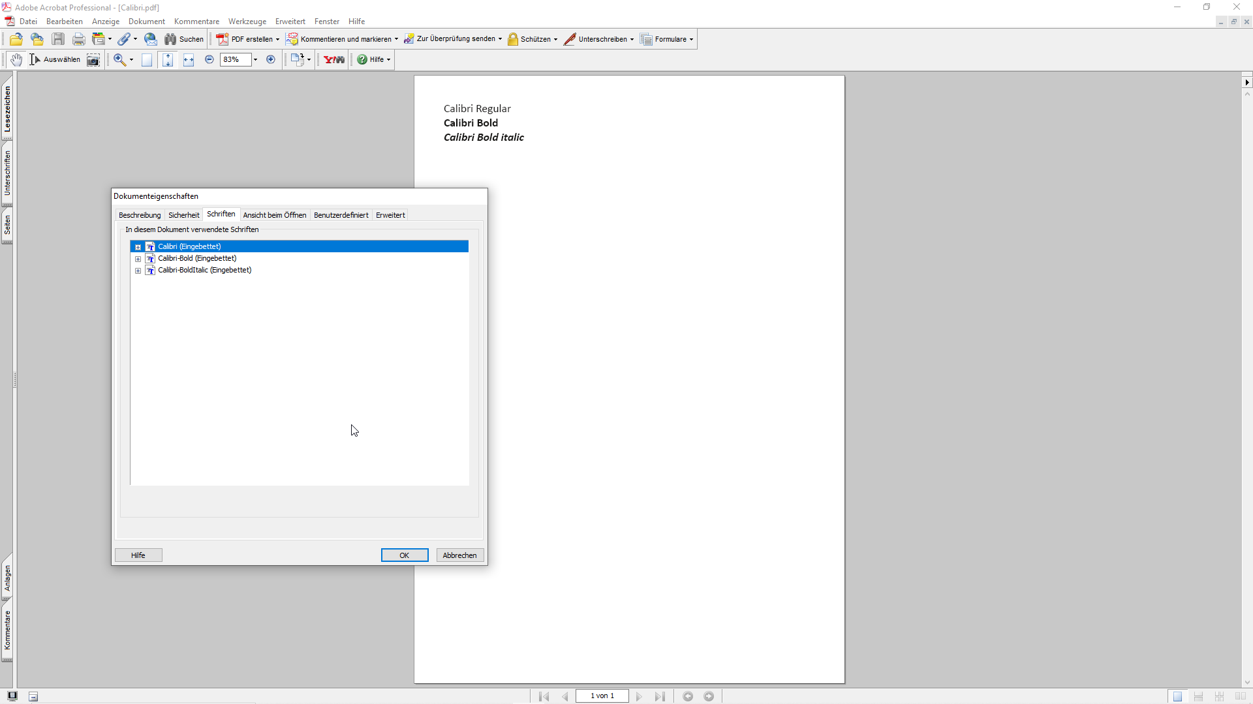The width and height of the screenshot is (1253, 704).
Task: Click the Open file folder icon
Action: [x=16, y=39]
